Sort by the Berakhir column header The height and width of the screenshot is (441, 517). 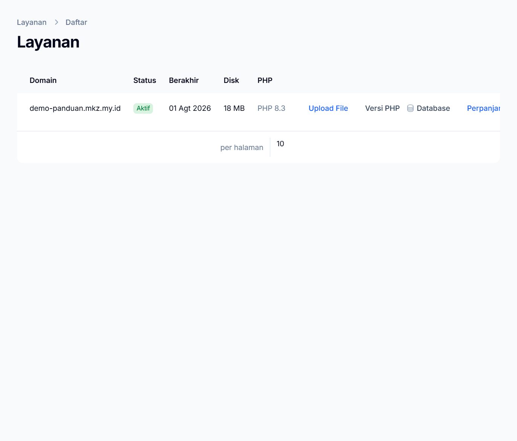[184, 80]
